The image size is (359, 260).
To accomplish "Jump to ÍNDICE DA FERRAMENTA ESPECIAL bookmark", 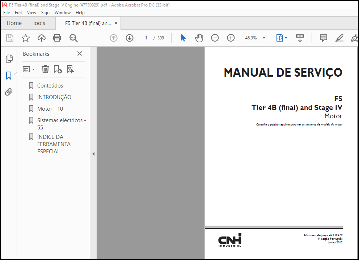I will point(54,144).
